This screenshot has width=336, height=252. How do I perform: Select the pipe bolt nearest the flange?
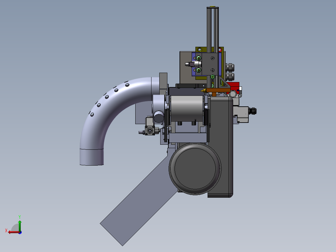pos(127,85)
